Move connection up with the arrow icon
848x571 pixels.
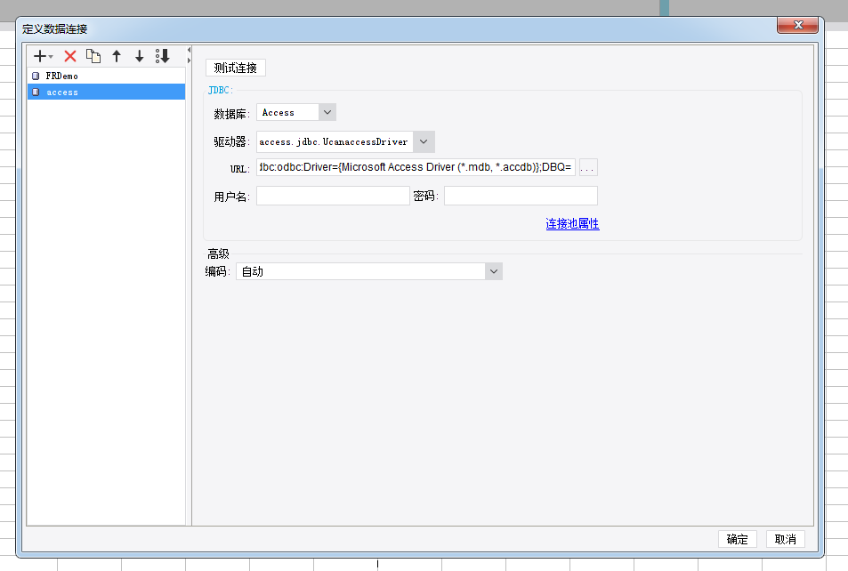click(x=117, y=56)
